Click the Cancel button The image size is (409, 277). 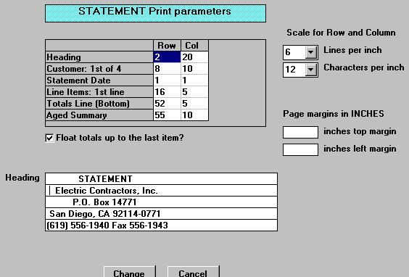(x=193, y=272)
